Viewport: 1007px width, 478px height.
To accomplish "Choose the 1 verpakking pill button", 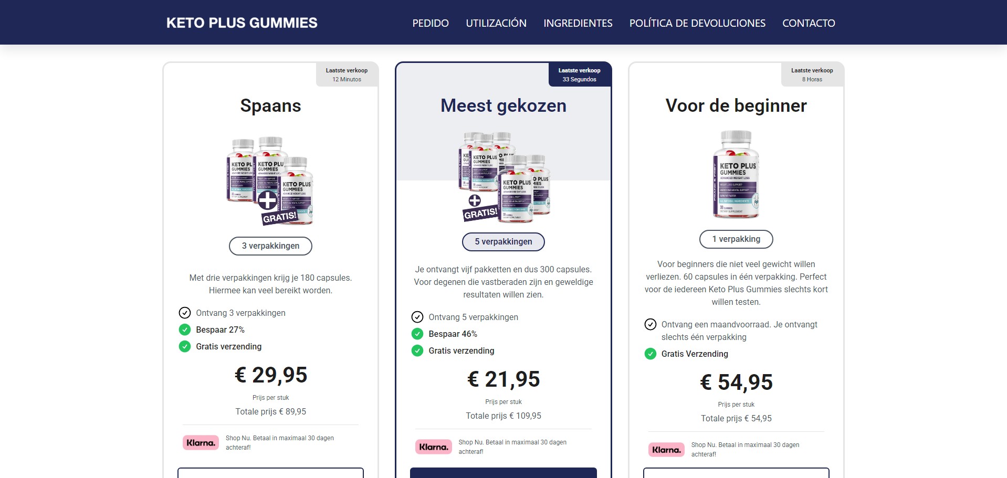I will [736, 239].
